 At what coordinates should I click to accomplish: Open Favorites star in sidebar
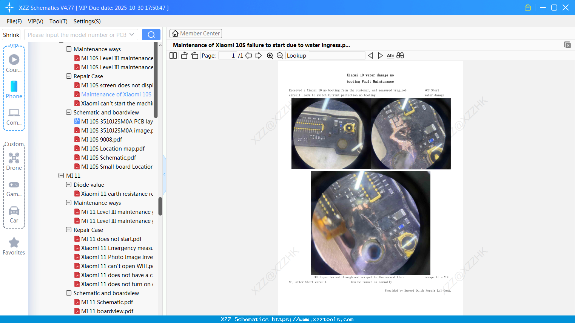tap(14, 246)
